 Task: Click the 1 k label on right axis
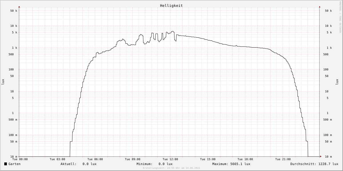tap(329, 48)
